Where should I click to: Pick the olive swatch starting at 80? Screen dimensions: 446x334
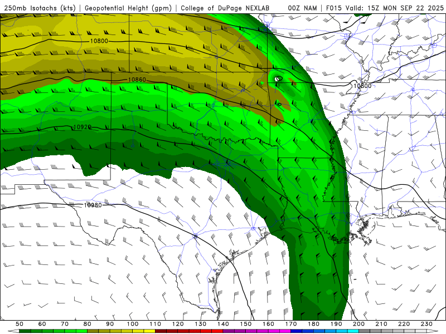[93, 331]
